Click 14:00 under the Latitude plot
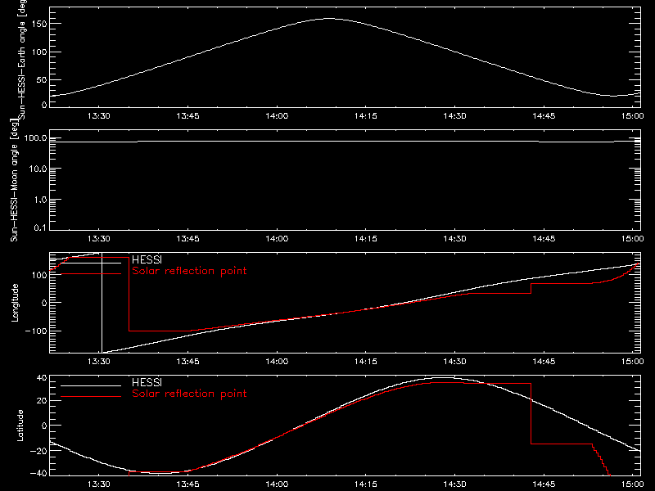The image size is (655, 491). [x=277, y=484]
